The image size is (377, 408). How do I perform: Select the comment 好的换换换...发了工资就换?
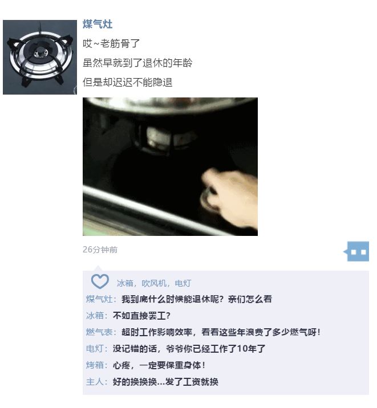click(x=165, y=382)
